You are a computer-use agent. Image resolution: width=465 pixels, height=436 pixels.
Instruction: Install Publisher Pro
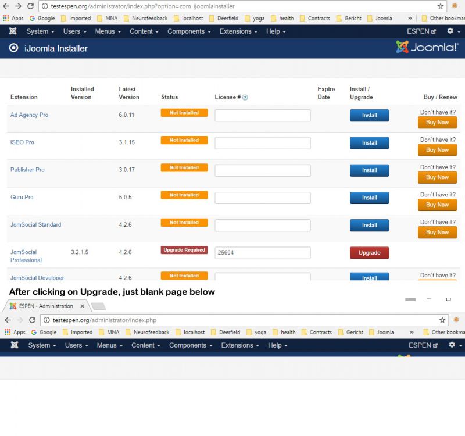coord(369,170)
